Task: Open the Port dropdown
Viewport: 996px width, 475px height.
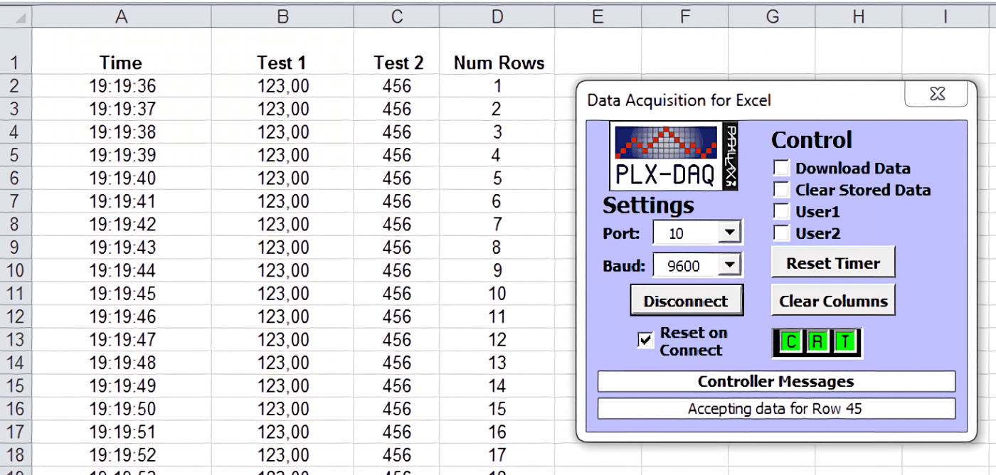Action: [730, 232]
